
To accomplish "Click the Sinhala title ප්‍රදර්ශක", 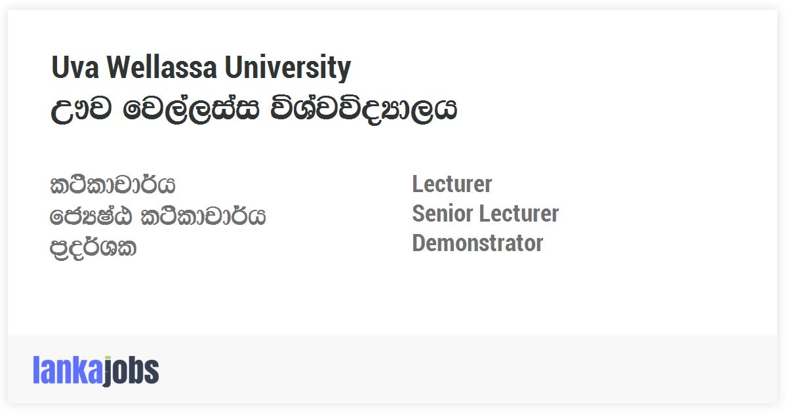I will point(93,247).
